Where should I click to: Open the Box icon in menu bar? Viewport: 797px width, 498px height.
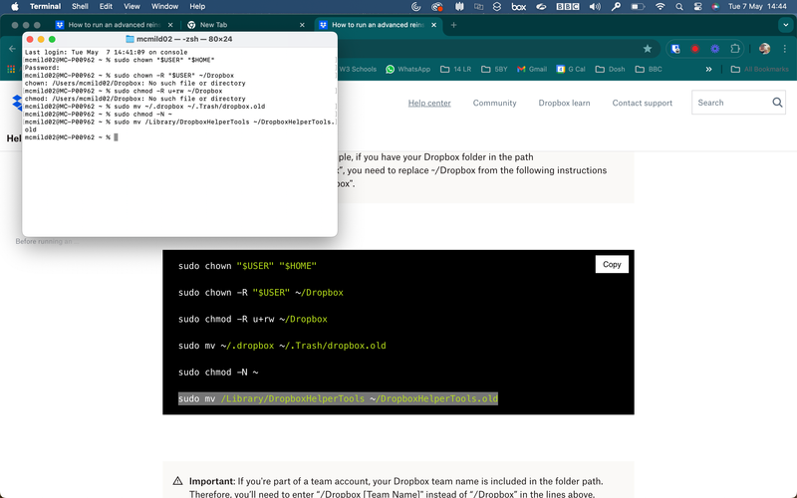518,6
